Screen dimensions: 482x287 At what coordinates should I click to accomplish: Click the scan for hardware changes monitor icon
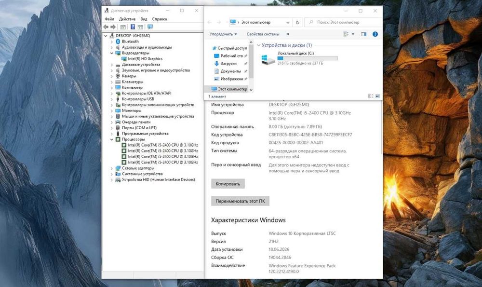pos(150,27)
